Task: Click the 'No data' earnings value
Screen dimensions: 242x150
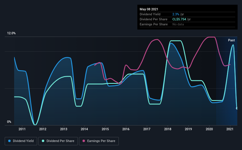Action: click(x=178, y=24)
